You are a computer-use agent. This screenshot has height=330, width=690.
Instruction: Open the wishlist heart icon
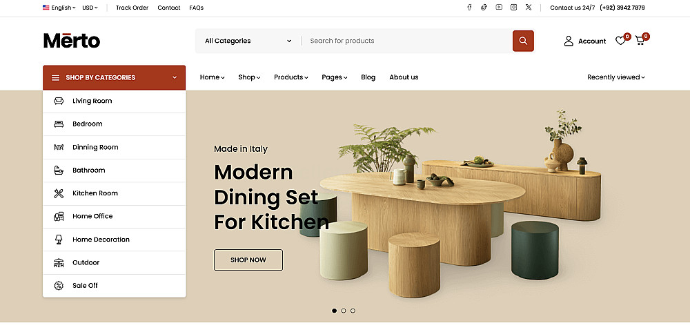620,41
